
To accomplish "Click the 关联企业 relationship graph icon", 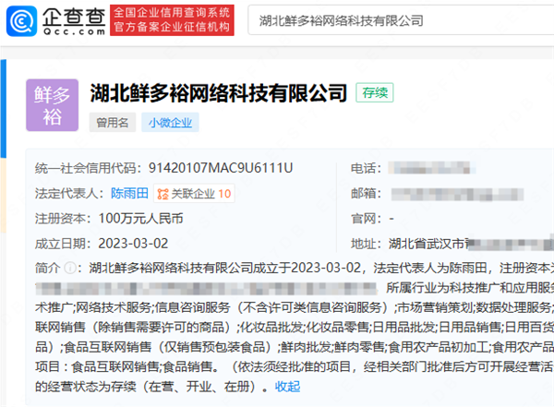I will (x=163, y=194).
